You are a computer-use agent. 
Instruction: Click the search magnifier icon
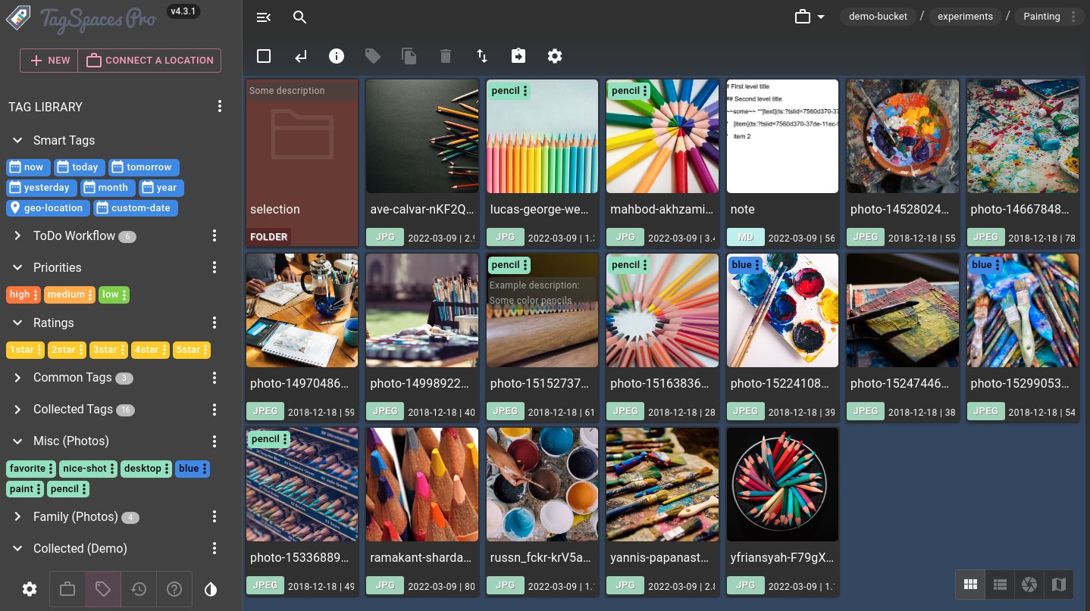pyautogui.click(x=300, y=17)
